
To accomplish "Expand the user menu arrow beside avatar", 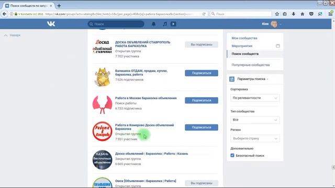I will pyautogui.click(x=281, y=24).
